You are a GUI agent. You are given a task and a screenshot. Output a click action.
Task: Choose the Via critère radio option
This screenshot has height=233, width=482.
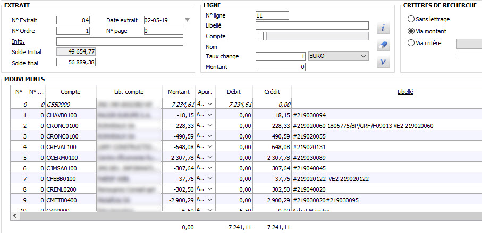pyautogui.click(x=411, y=44)
